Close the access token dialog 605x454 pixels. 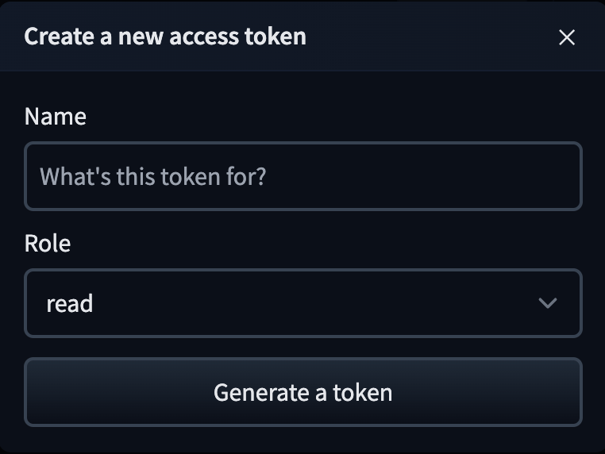click(566, 37)
